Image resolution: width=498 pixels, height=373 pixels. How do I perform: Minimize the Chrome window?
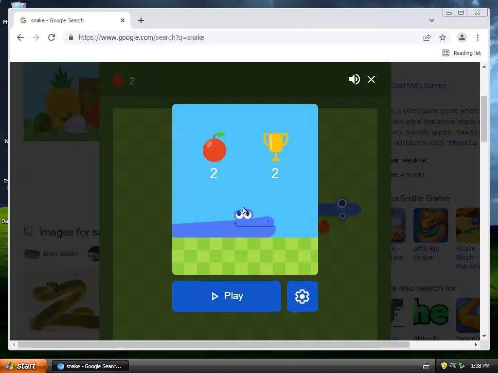click(449, 12)
